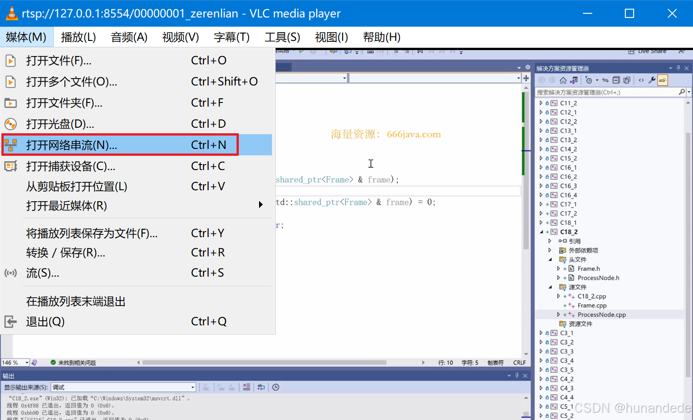Open the 视频(V) menu
Viewport: 693px width, 420px height.
pos(181,37)
